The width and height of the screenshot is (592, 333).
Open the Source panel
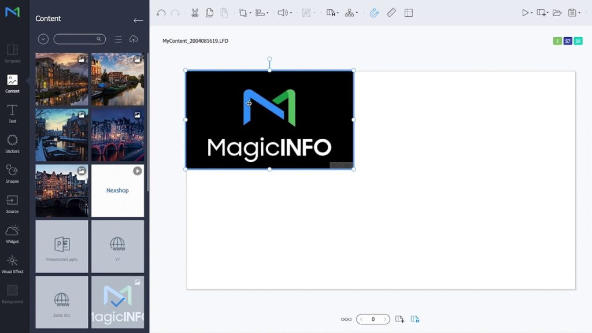tap(12, 204)
